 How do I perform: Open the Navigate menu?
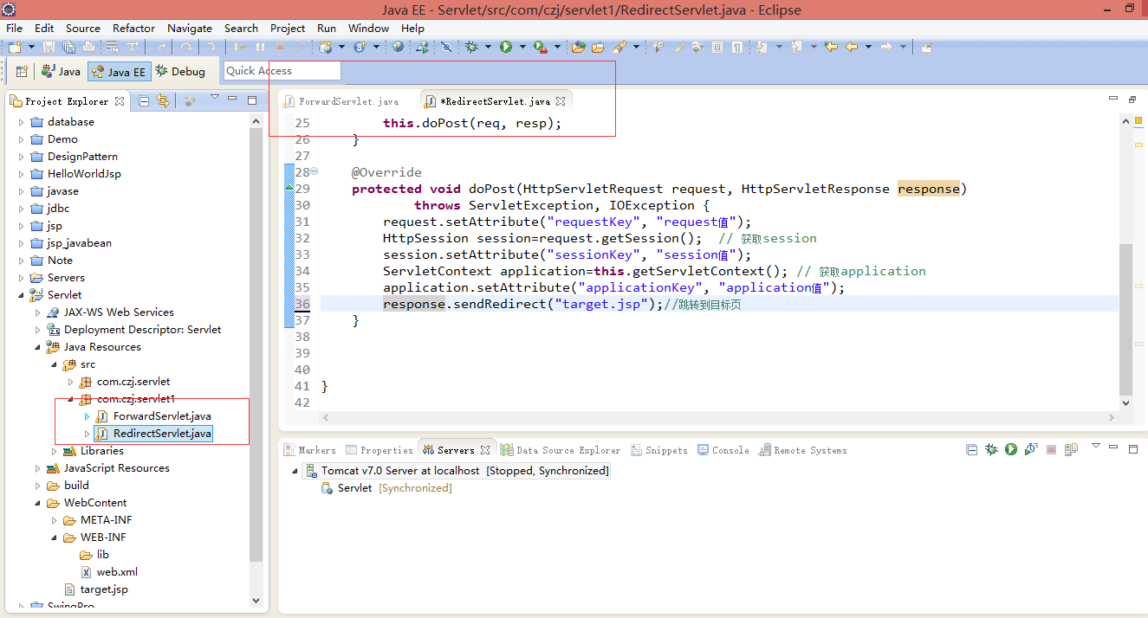(x=190, y=28)
